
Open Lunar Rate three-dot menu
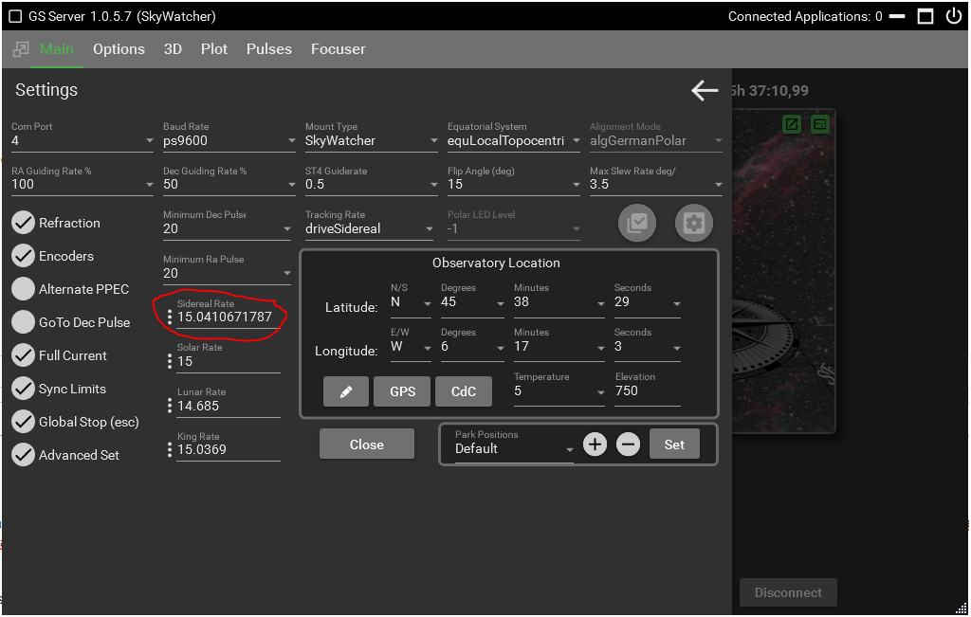(x=170, y=406)
